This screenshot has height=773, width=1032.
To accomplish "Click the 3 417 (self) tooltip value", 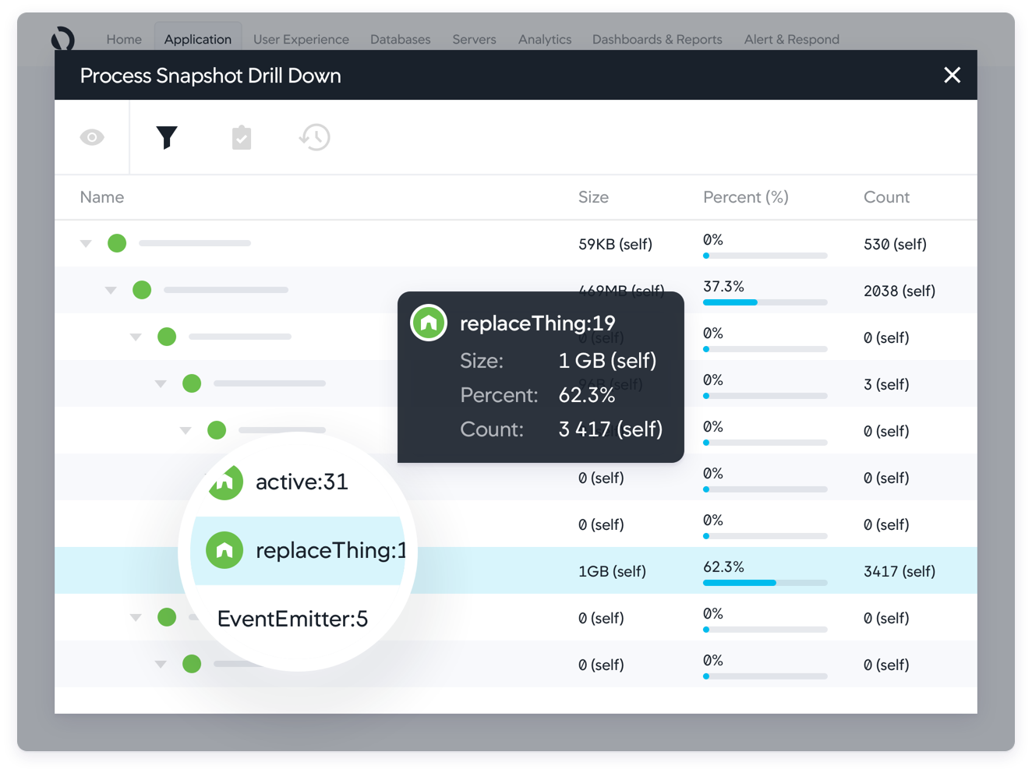I will [610, 429].
